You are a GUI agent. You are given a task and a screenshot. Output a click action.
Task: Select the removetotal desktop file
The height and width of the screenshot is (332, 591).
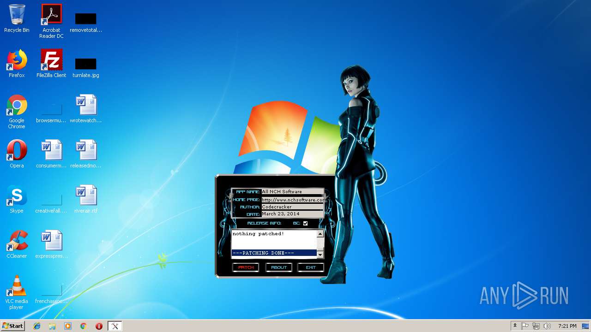click(86, 22)
